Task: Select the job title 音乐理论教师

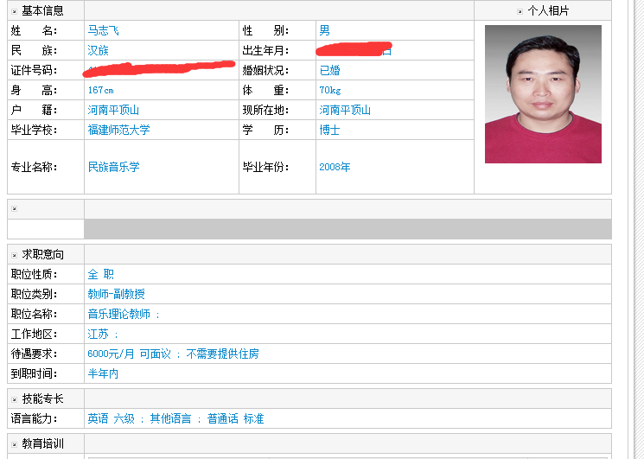Action: click(119, 314)
